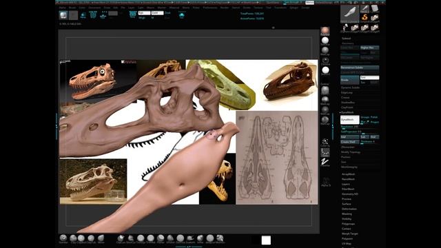Adjust the SubProjection slider
This screenshot has width=441, height=248.
click(x=360, y=132)
